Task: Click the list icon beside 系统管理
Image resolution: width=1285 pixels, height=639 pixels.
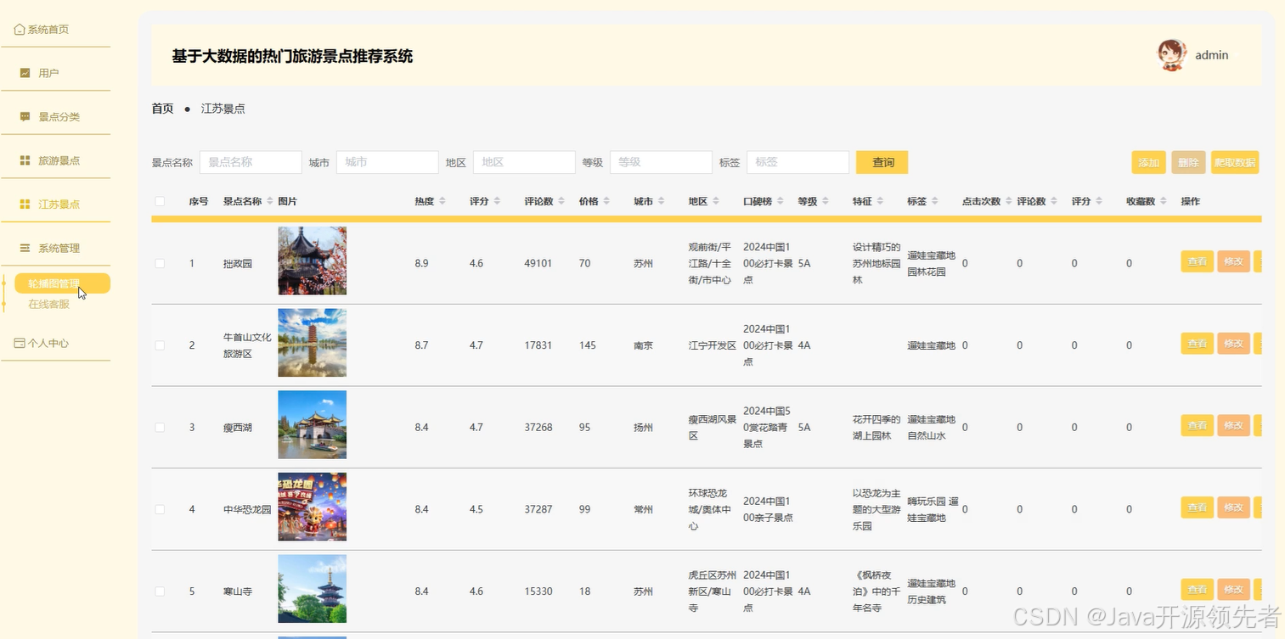Action: (x=25, y=248)
